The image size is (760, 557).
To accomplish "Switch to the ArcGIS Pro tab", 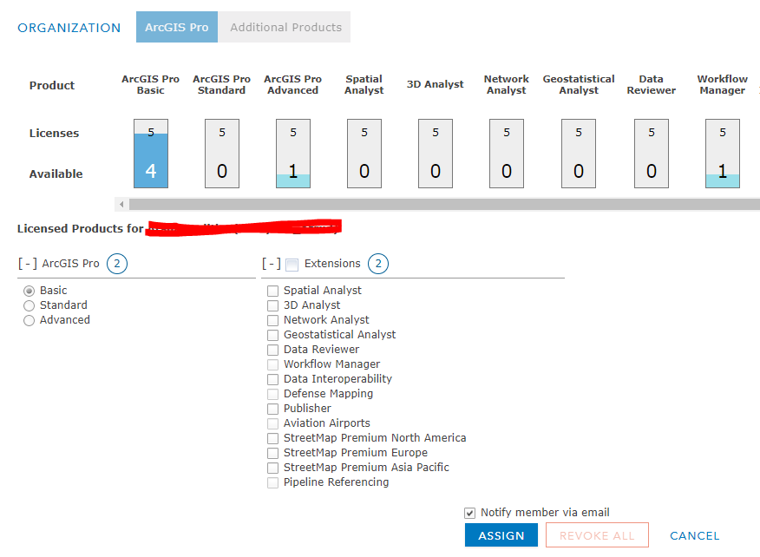I will click(x=177, y=27).
